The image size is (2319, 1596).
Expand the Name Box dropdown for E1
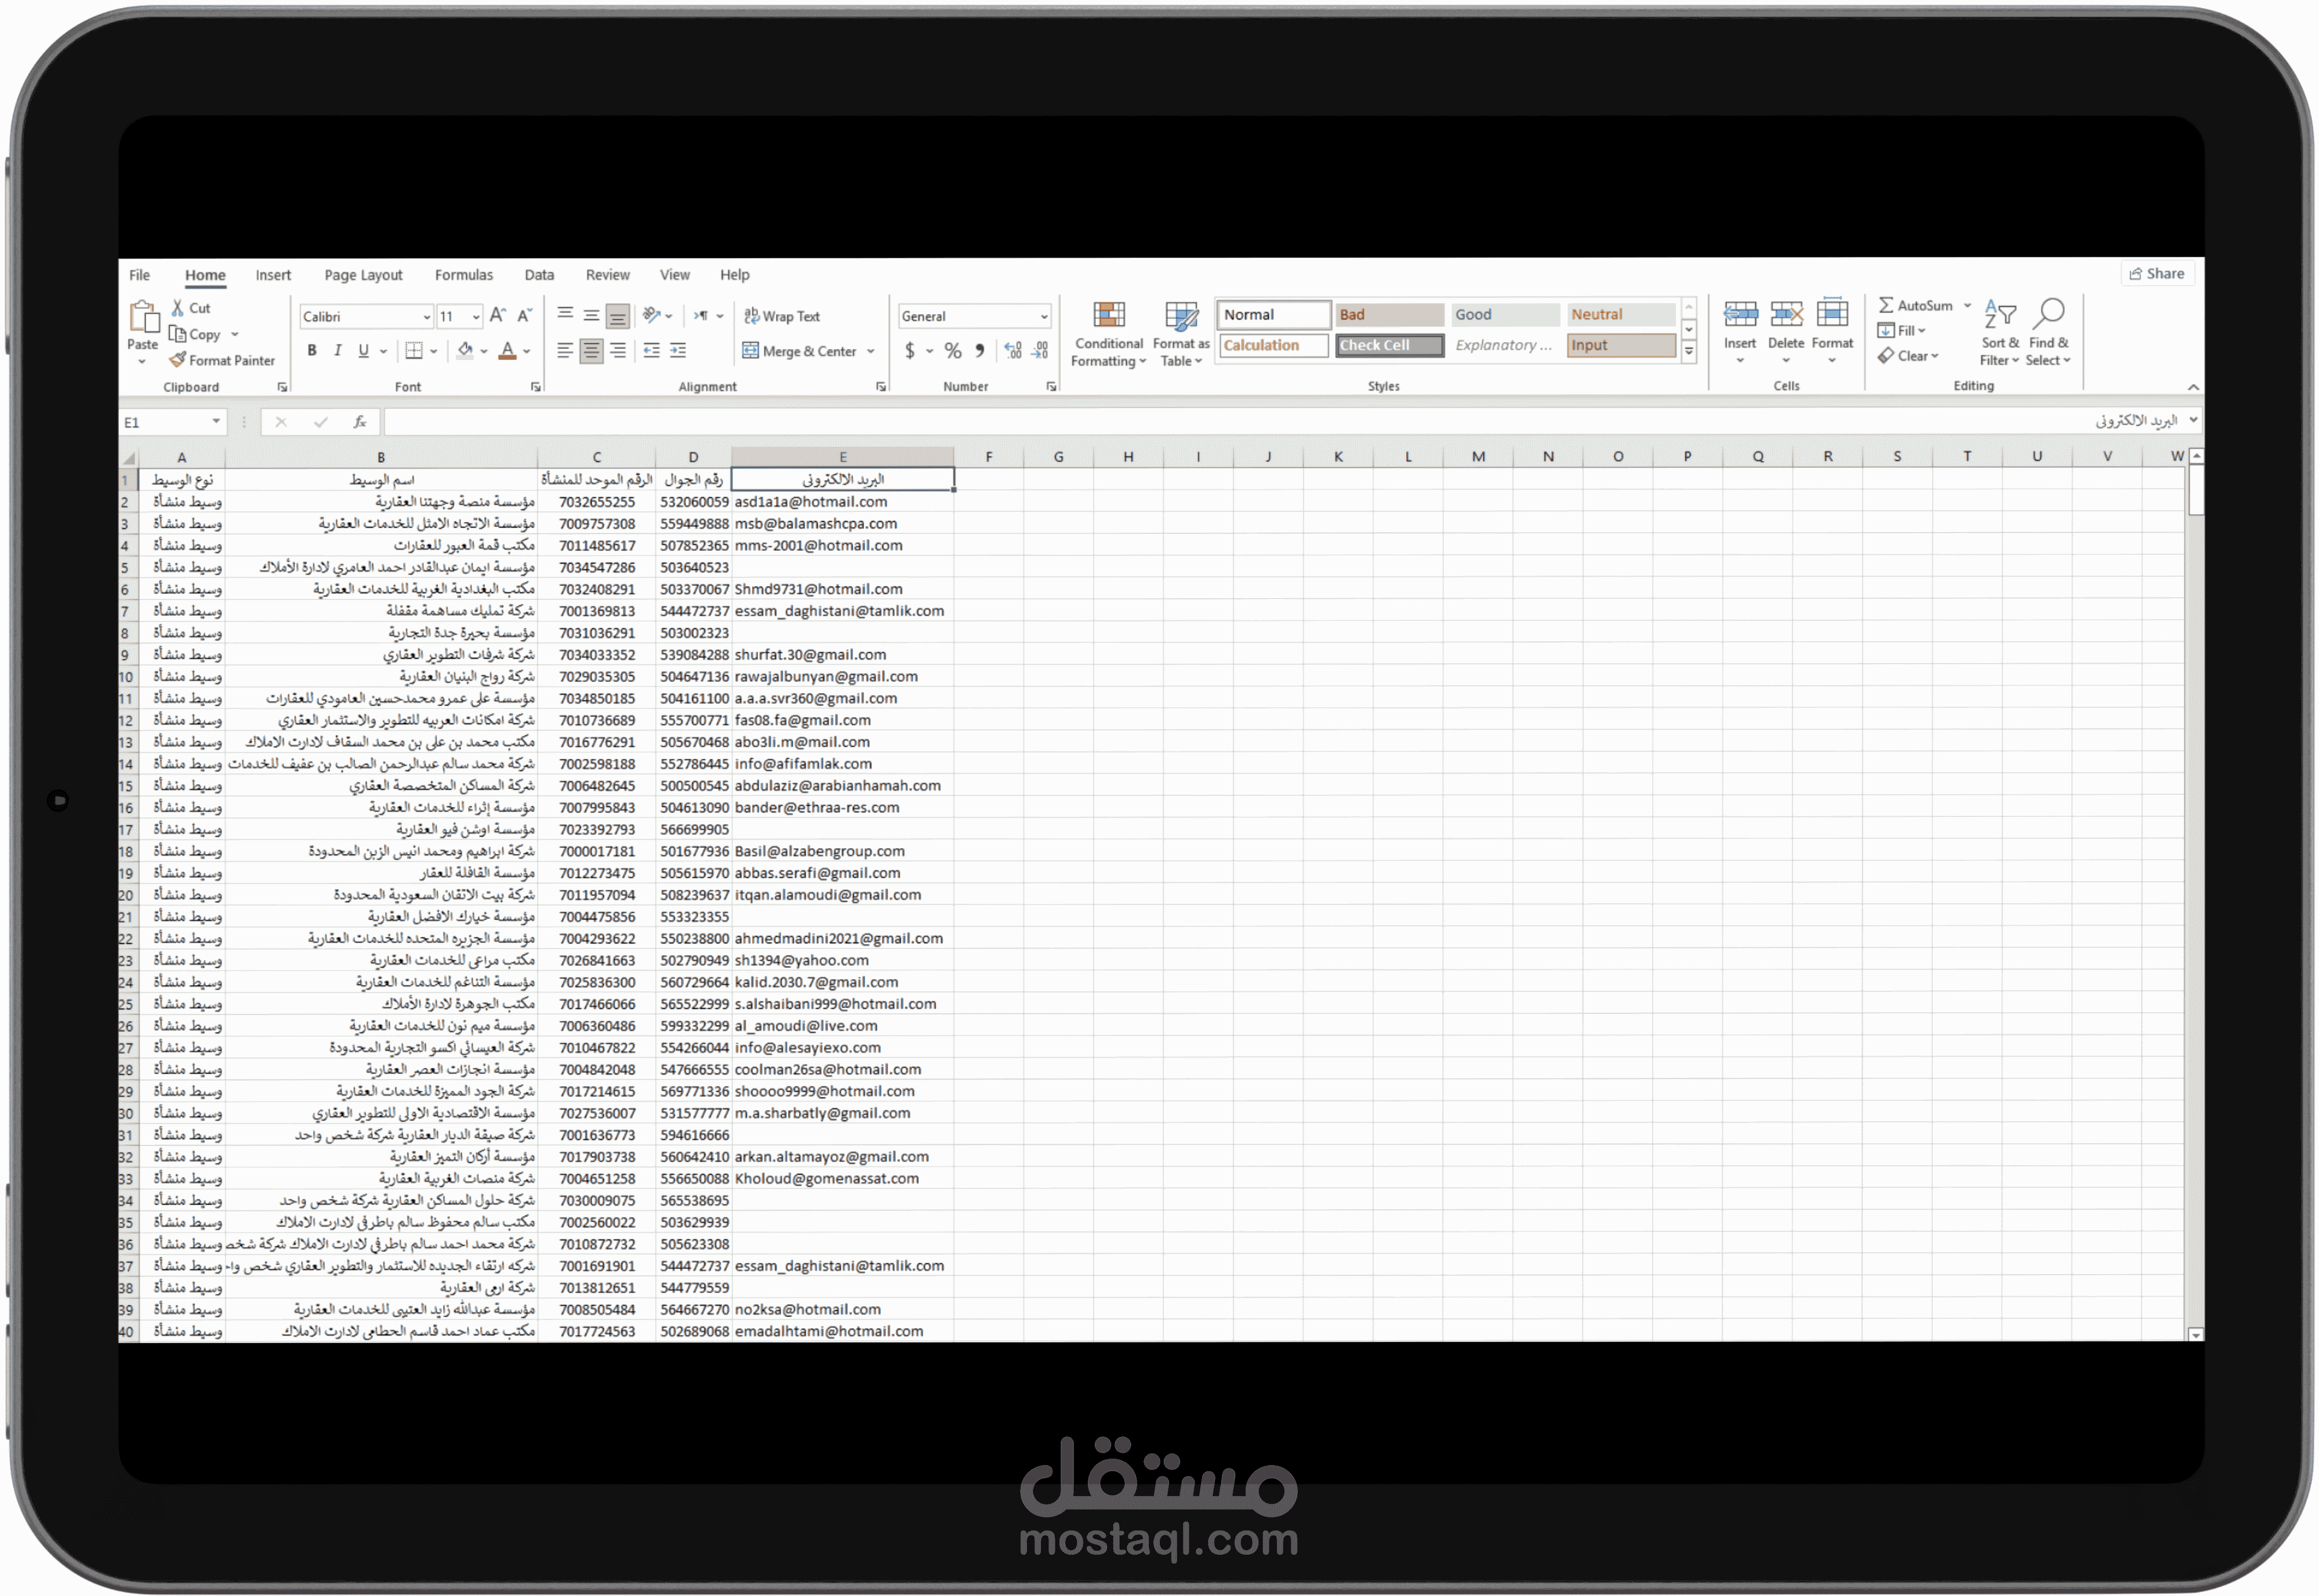click(x=216, y=422)
